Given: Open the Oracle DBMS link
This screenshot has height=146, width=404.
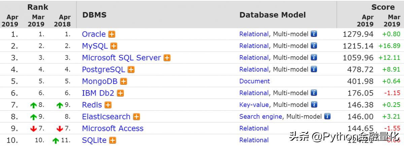Looking at the screenshot, I should point(94,34).
